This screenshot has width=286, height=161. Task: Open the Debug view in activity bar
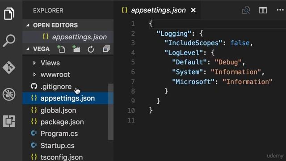pos(9,94)
